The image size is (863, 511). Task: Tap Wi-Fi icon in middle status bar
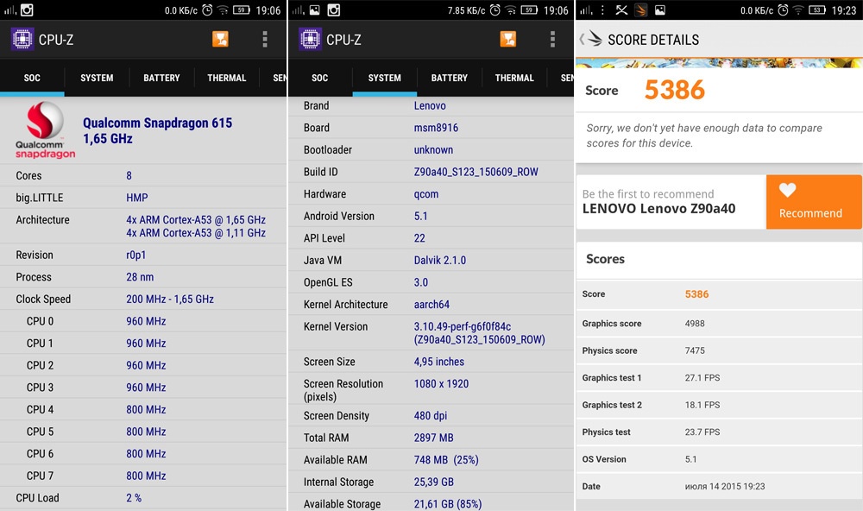511,9
